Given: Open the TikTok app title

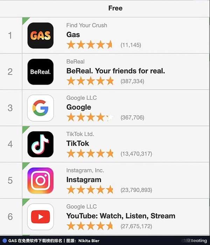Looking at the screenshot, I should coord(78,143).
